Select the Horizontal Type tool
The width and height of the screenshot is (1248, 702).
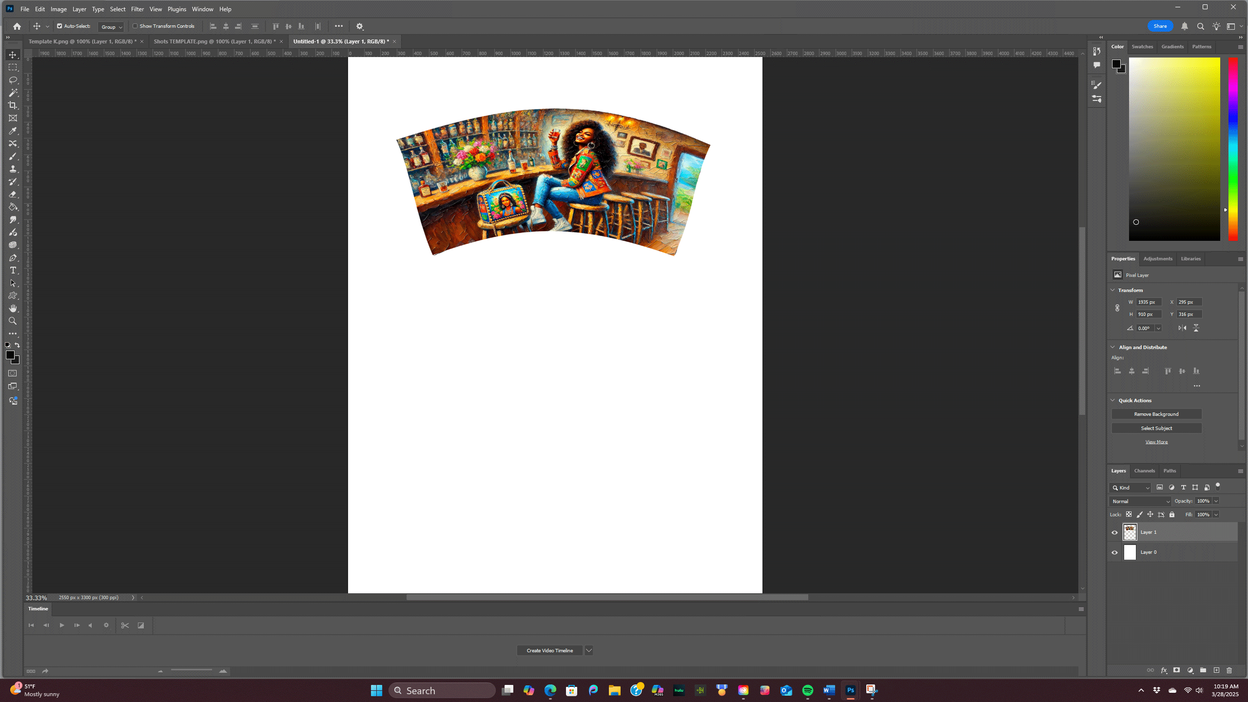pyautogui.click(x=13, y=271)
